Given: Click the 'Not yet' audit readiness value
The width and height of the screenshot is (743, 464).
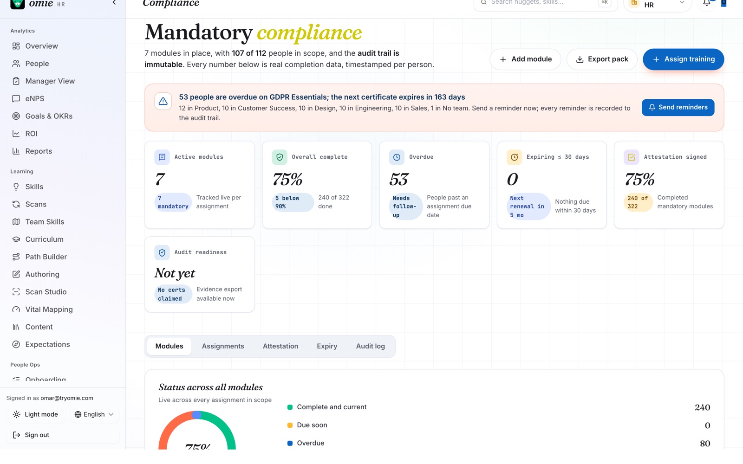Looking at the screenshot, I should (175, 273).
